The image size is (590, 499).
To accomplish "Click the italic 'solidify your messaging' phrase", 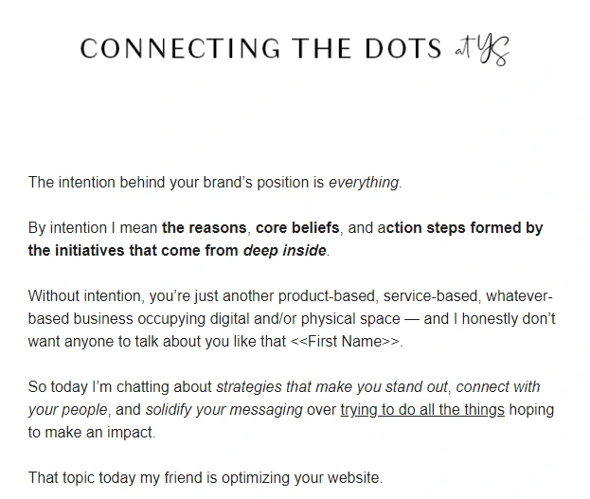I will point(223,410).
